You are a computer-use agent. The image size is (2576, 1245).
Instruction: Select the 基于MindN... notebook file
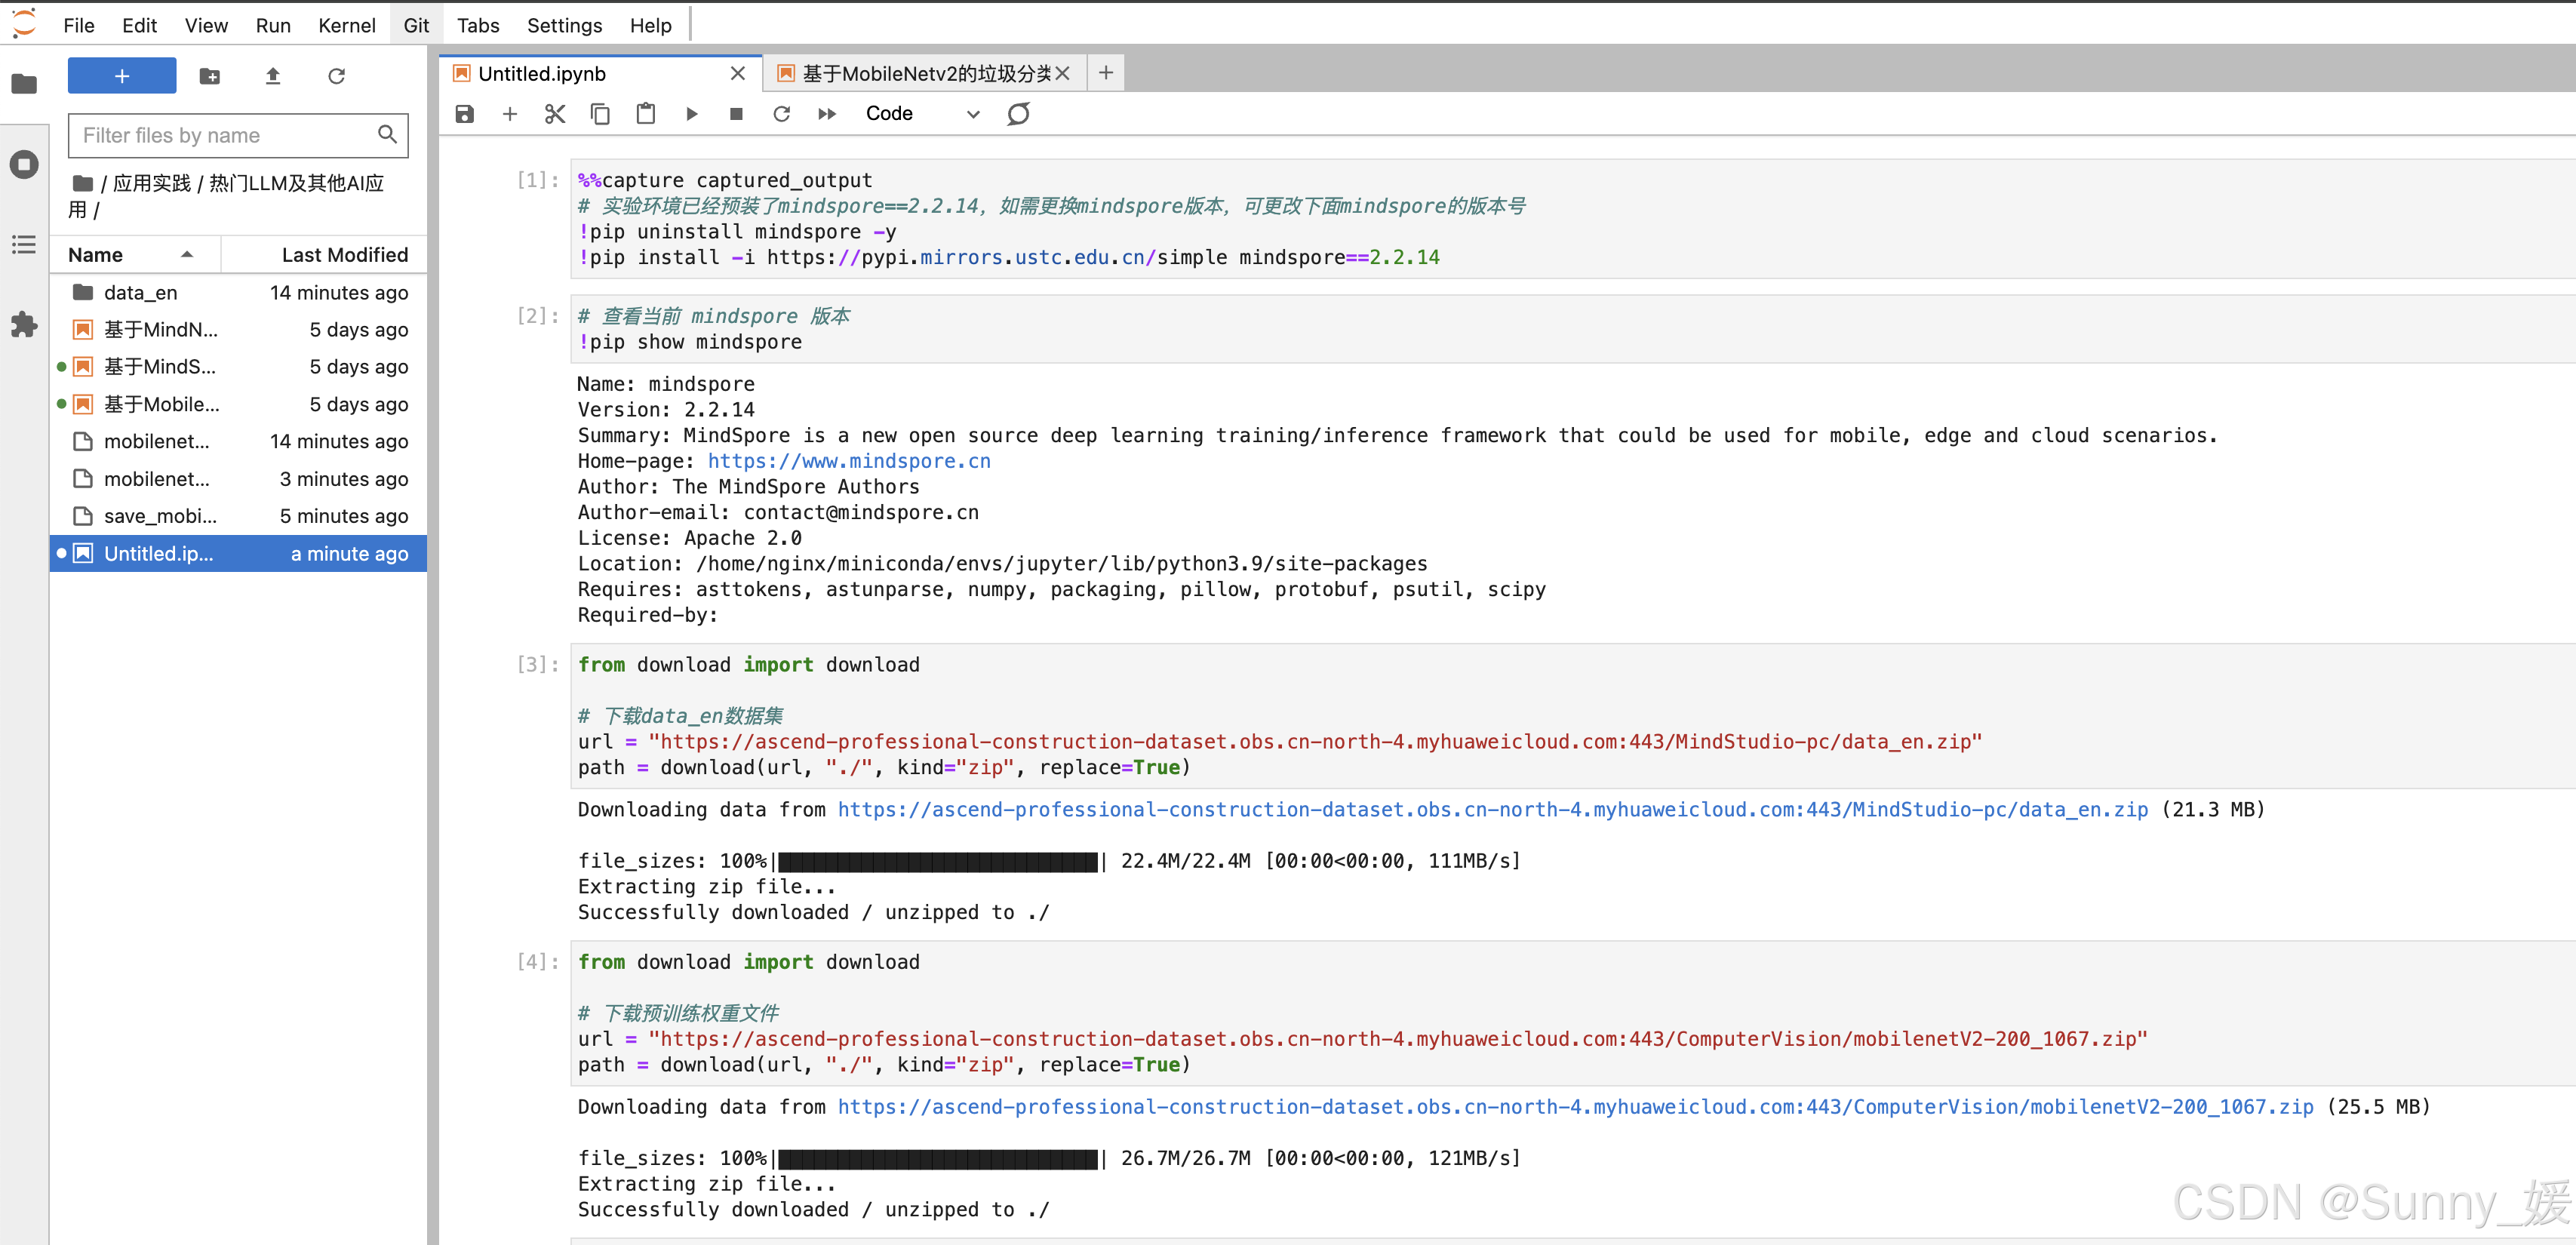(239, 330)
